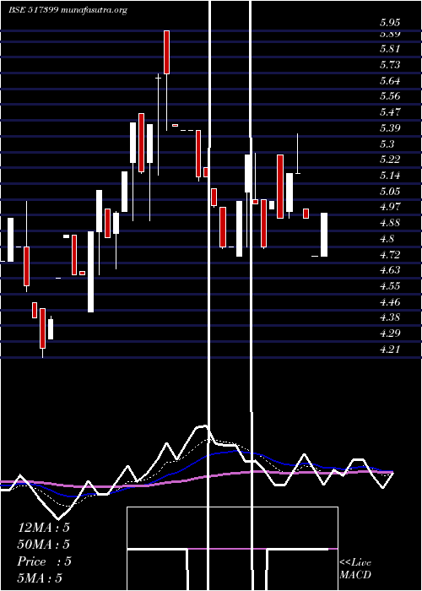Select the "5MA : 5" legend entry
The image size is (422, 591).
pyautogui.click(x=40, y=578)
